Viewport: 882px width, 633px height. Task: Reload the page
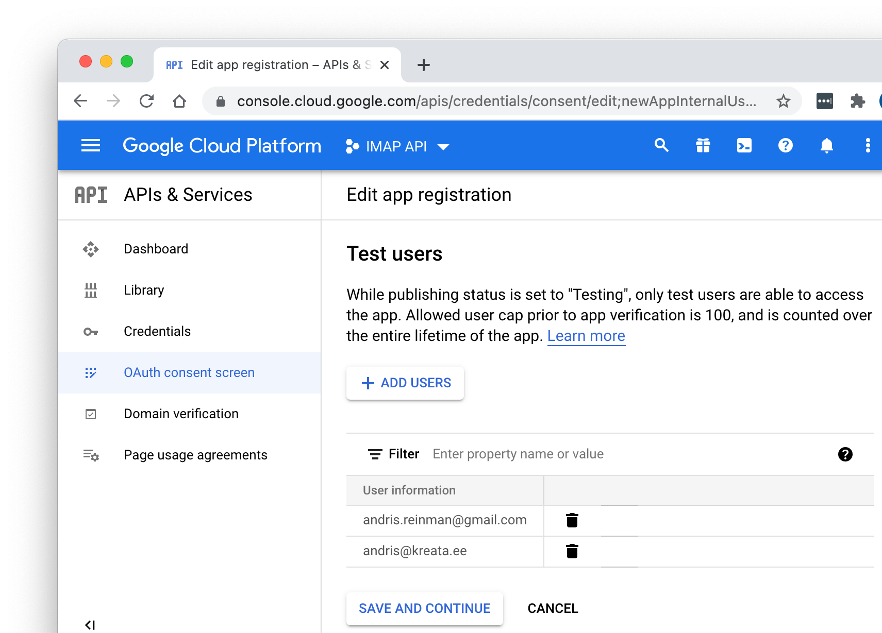pos(147,101)
